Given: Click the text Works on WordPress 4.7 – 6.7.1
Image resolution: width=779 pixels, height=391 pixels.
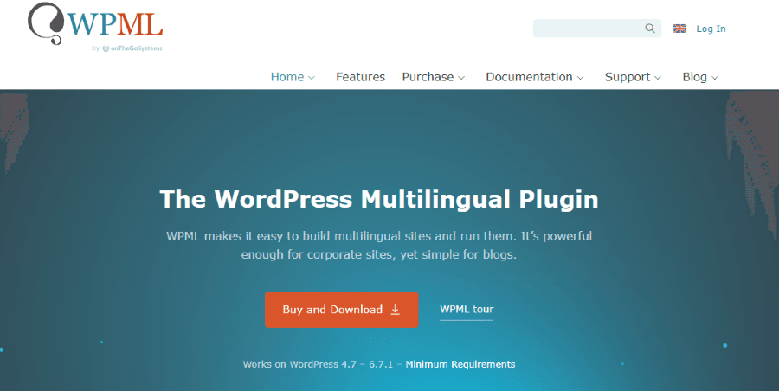Looking at the screenshot, I should (x=318, y=364).
